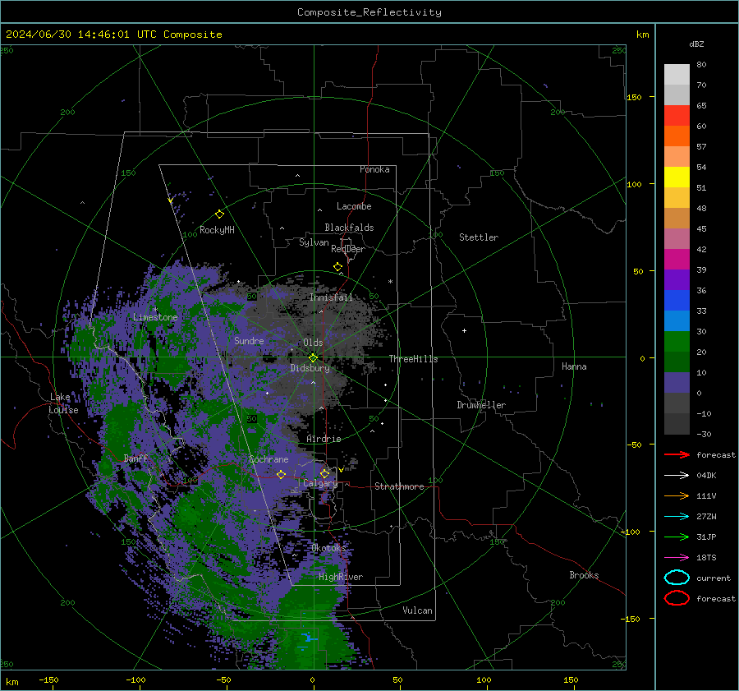Click the Limestone label
This screenshot has height=691, width=739.
pos(155,317)
